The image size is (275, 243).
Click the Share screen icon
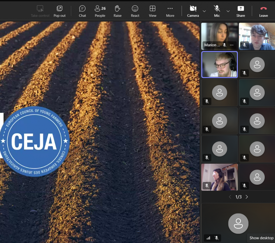tap(240, 11)
